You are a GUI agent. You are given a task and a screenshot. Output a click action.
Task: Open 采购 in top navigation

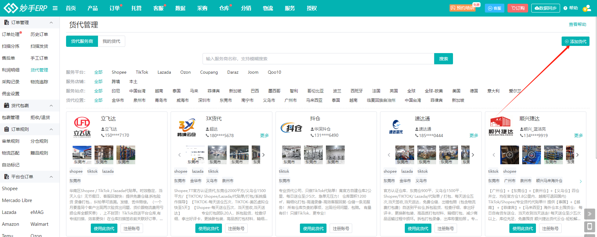point(202,8)
